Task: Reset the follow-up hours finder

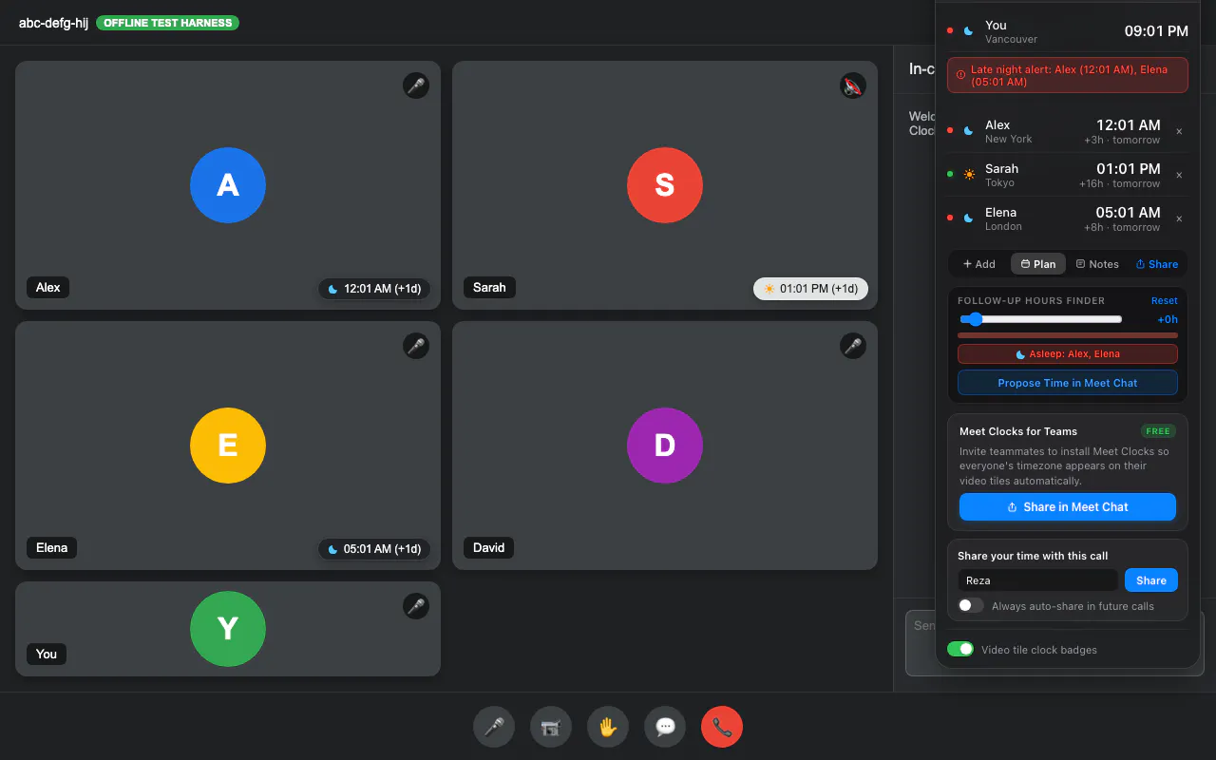Action: tap(1165, 300)
